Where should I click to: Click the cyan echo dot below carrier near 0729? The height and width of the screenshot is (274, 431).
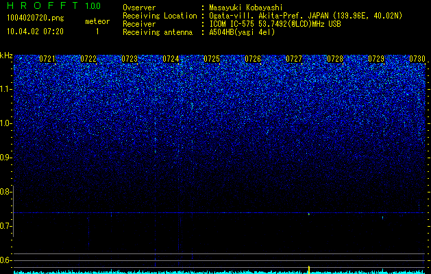point(382,217)
